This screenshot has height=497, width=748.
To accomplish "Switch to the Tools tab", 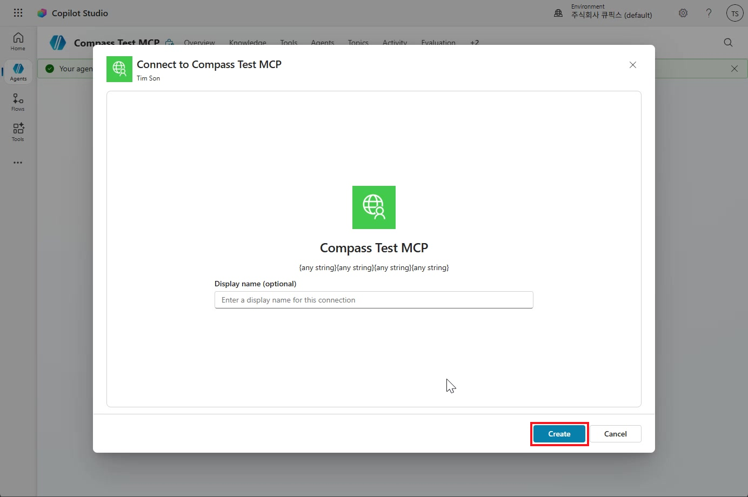I will [289, 43].
